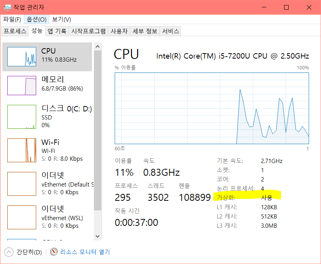Click the 6.8/7.9GB (86%) memory usage text

click(x=62, y=89)
